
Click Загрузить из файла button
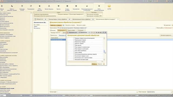70,25
